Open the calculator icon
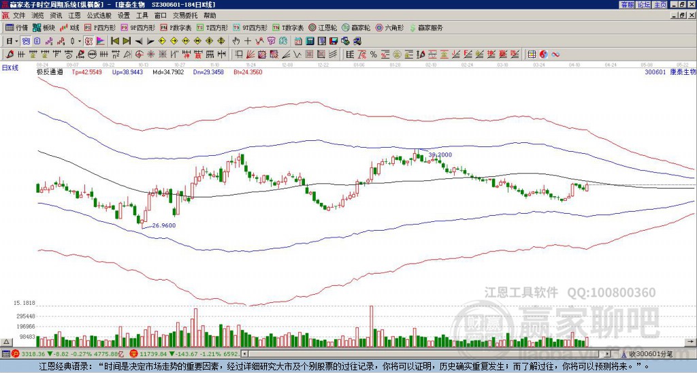697x373 pixels. pyautogui.click(x=310, y=42)
